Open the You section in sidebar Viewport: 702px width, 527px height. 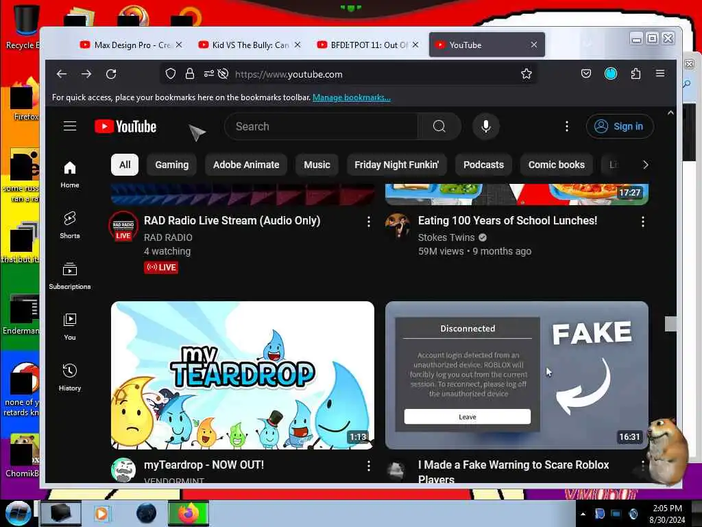70,327
